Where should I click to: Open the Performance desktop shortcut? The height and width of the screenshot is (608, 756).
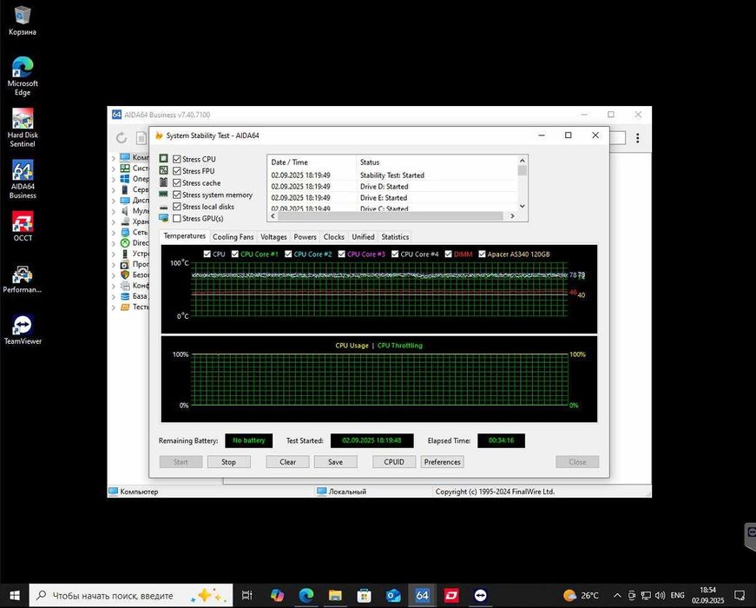pos(23,280)
